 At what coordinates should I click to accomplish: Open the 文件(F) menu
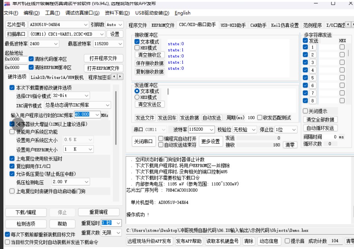(x=11, y=13)
